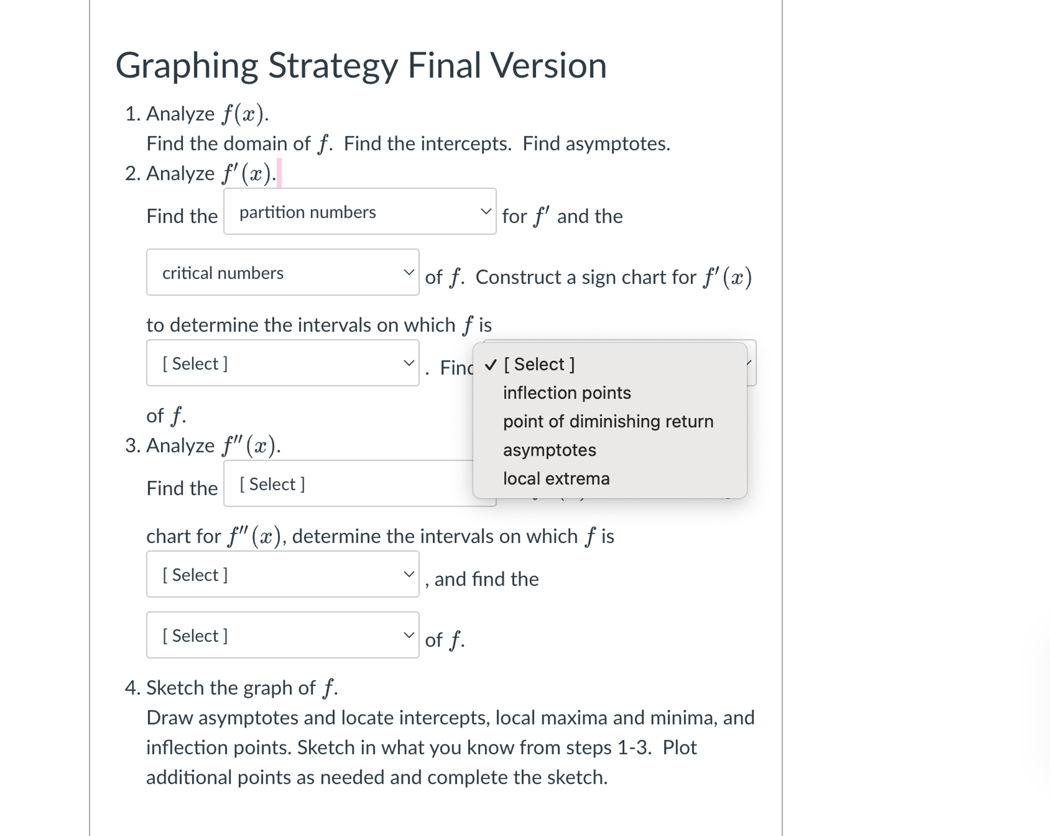Select "point of diminishing return" option
1050x836 pixels.
608,421
